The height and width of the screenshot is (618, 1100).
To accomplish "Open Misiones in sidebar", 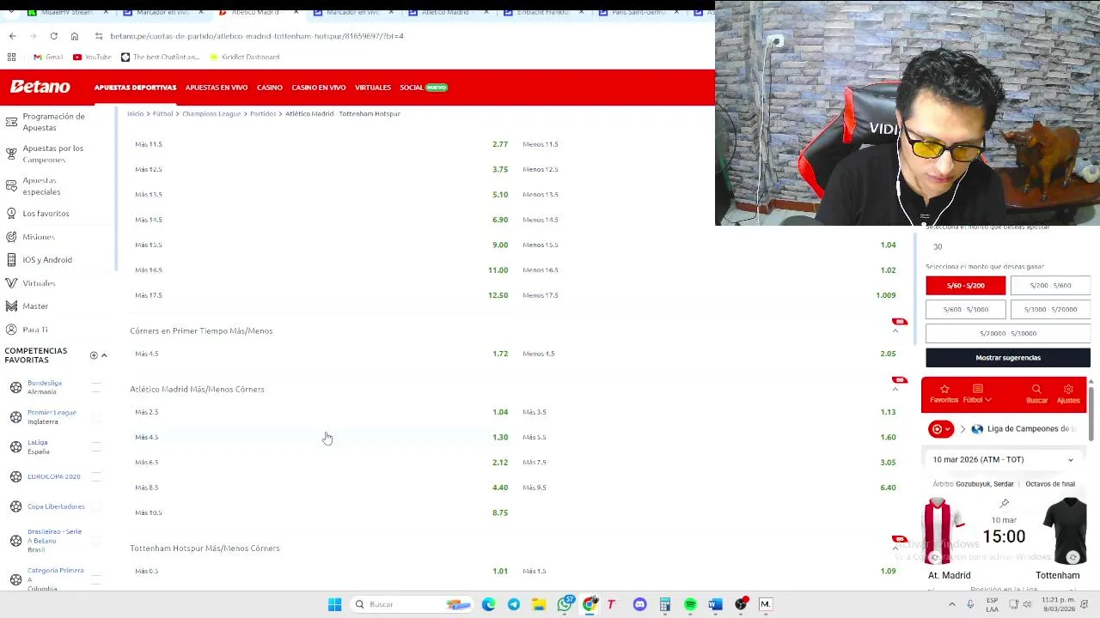I will 39,237.
